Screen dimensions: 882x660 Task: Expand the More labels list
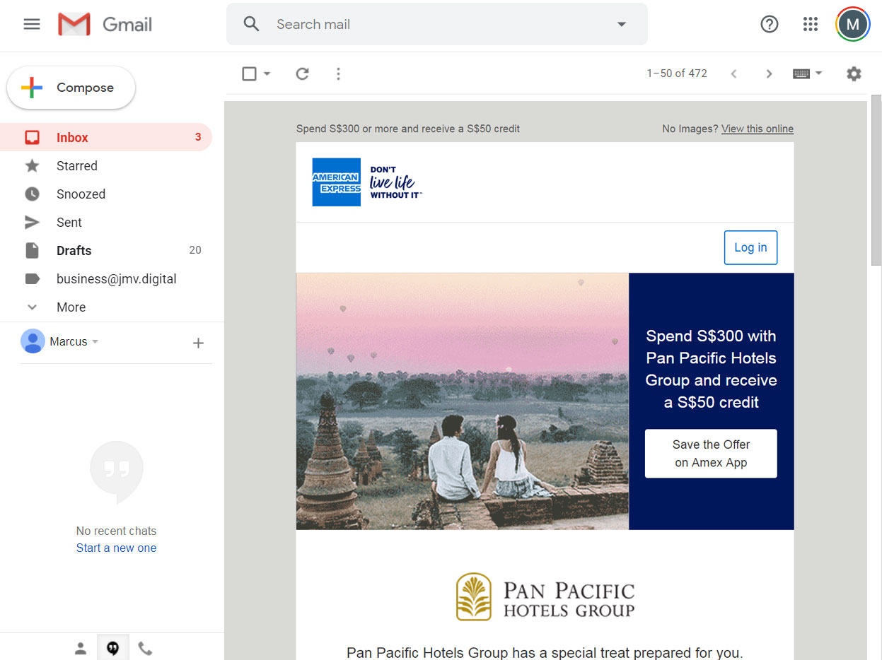point(106,307)
